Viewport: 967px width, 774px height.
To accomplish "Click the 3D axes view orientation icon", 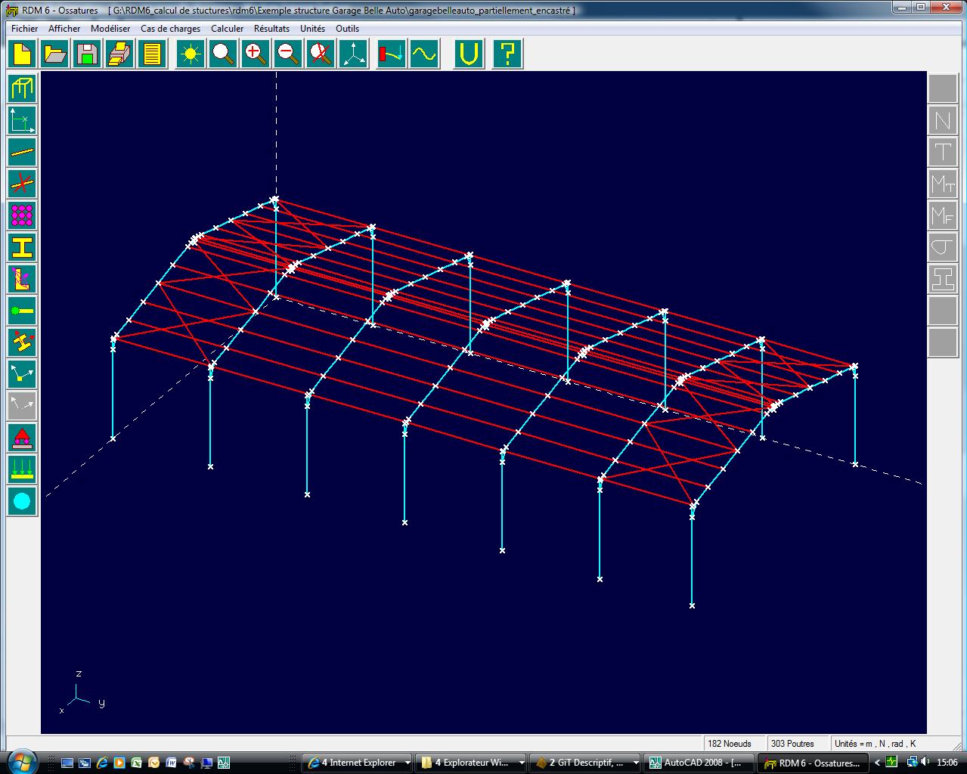I will [x=353, y=54].
